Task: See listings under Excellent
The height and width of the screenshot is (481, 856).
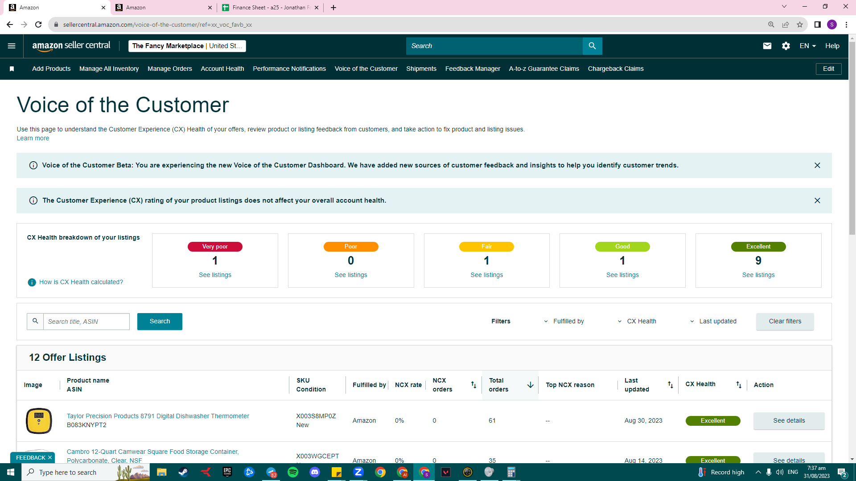Action: [x=758, y=275]
